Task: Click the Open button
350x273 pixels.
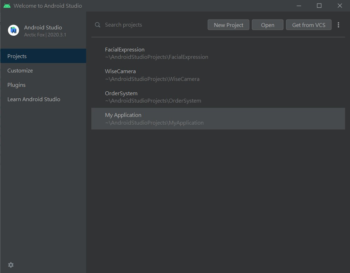Action: tap(268, 25)
